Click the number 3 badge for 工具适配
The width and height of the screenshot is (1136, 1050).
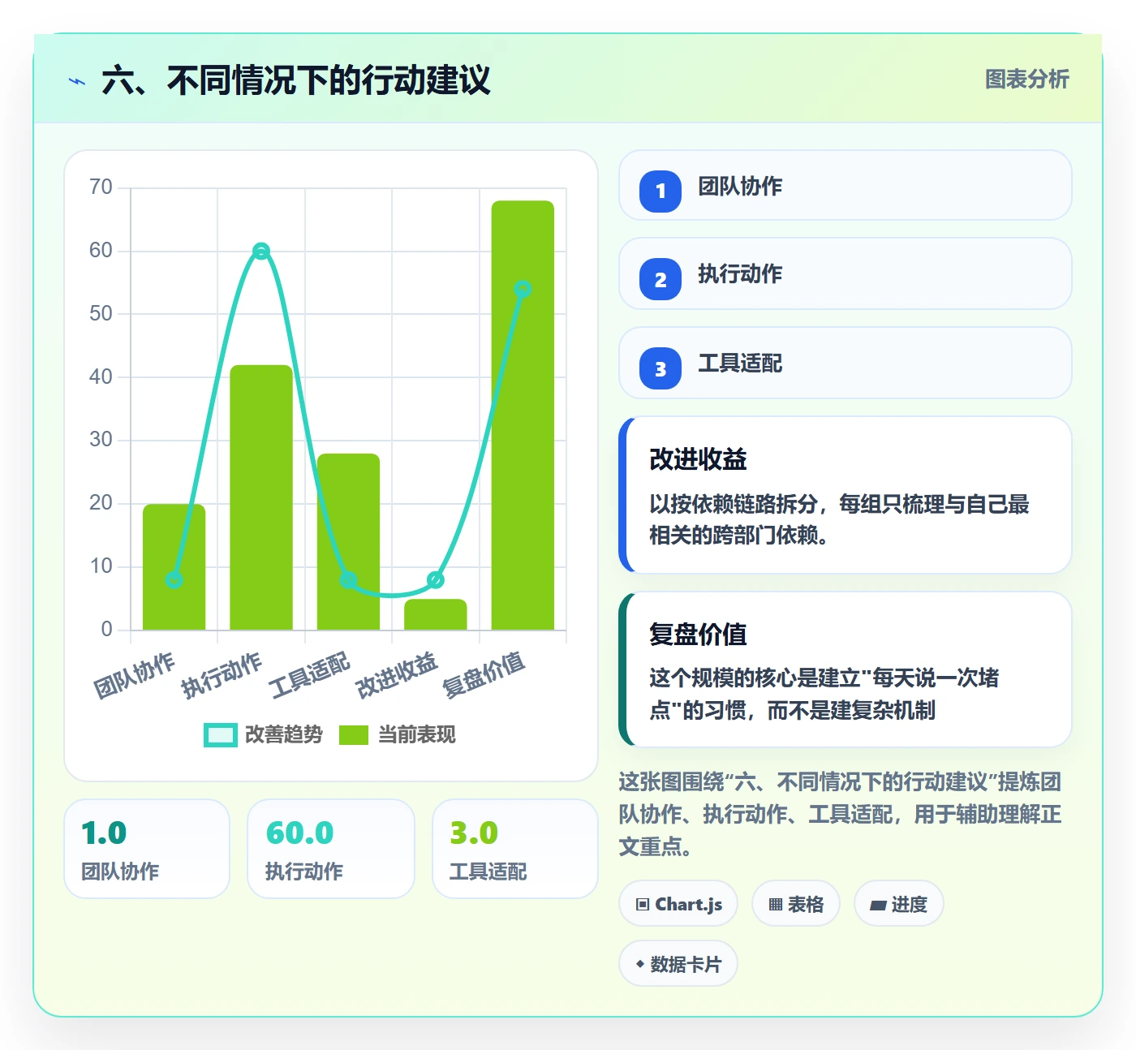[661, 368]
